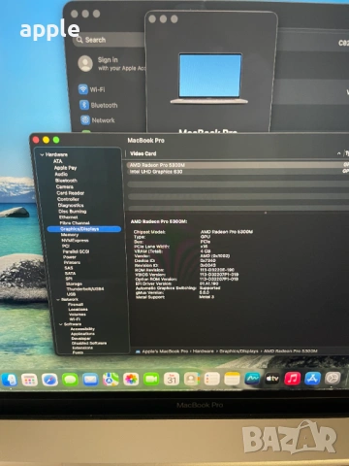Viewport: 349px width, 466px height.
Task: Select Disabled Software in the tree
Action: 89,343
